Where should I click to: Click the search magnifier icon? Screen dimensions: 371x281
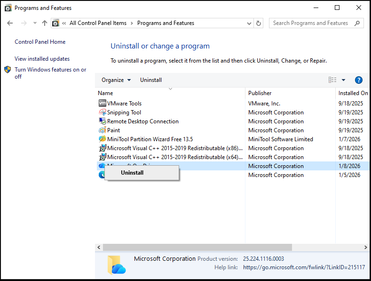tap(357, 23)
